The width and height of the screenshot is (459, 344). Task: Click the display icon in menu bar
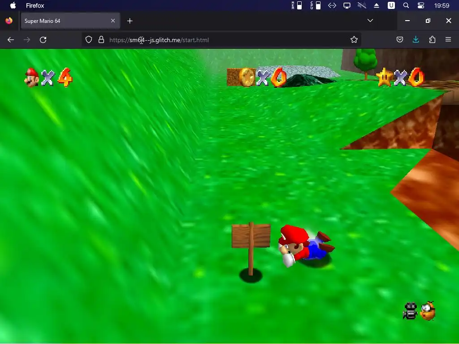click(347, 5)
